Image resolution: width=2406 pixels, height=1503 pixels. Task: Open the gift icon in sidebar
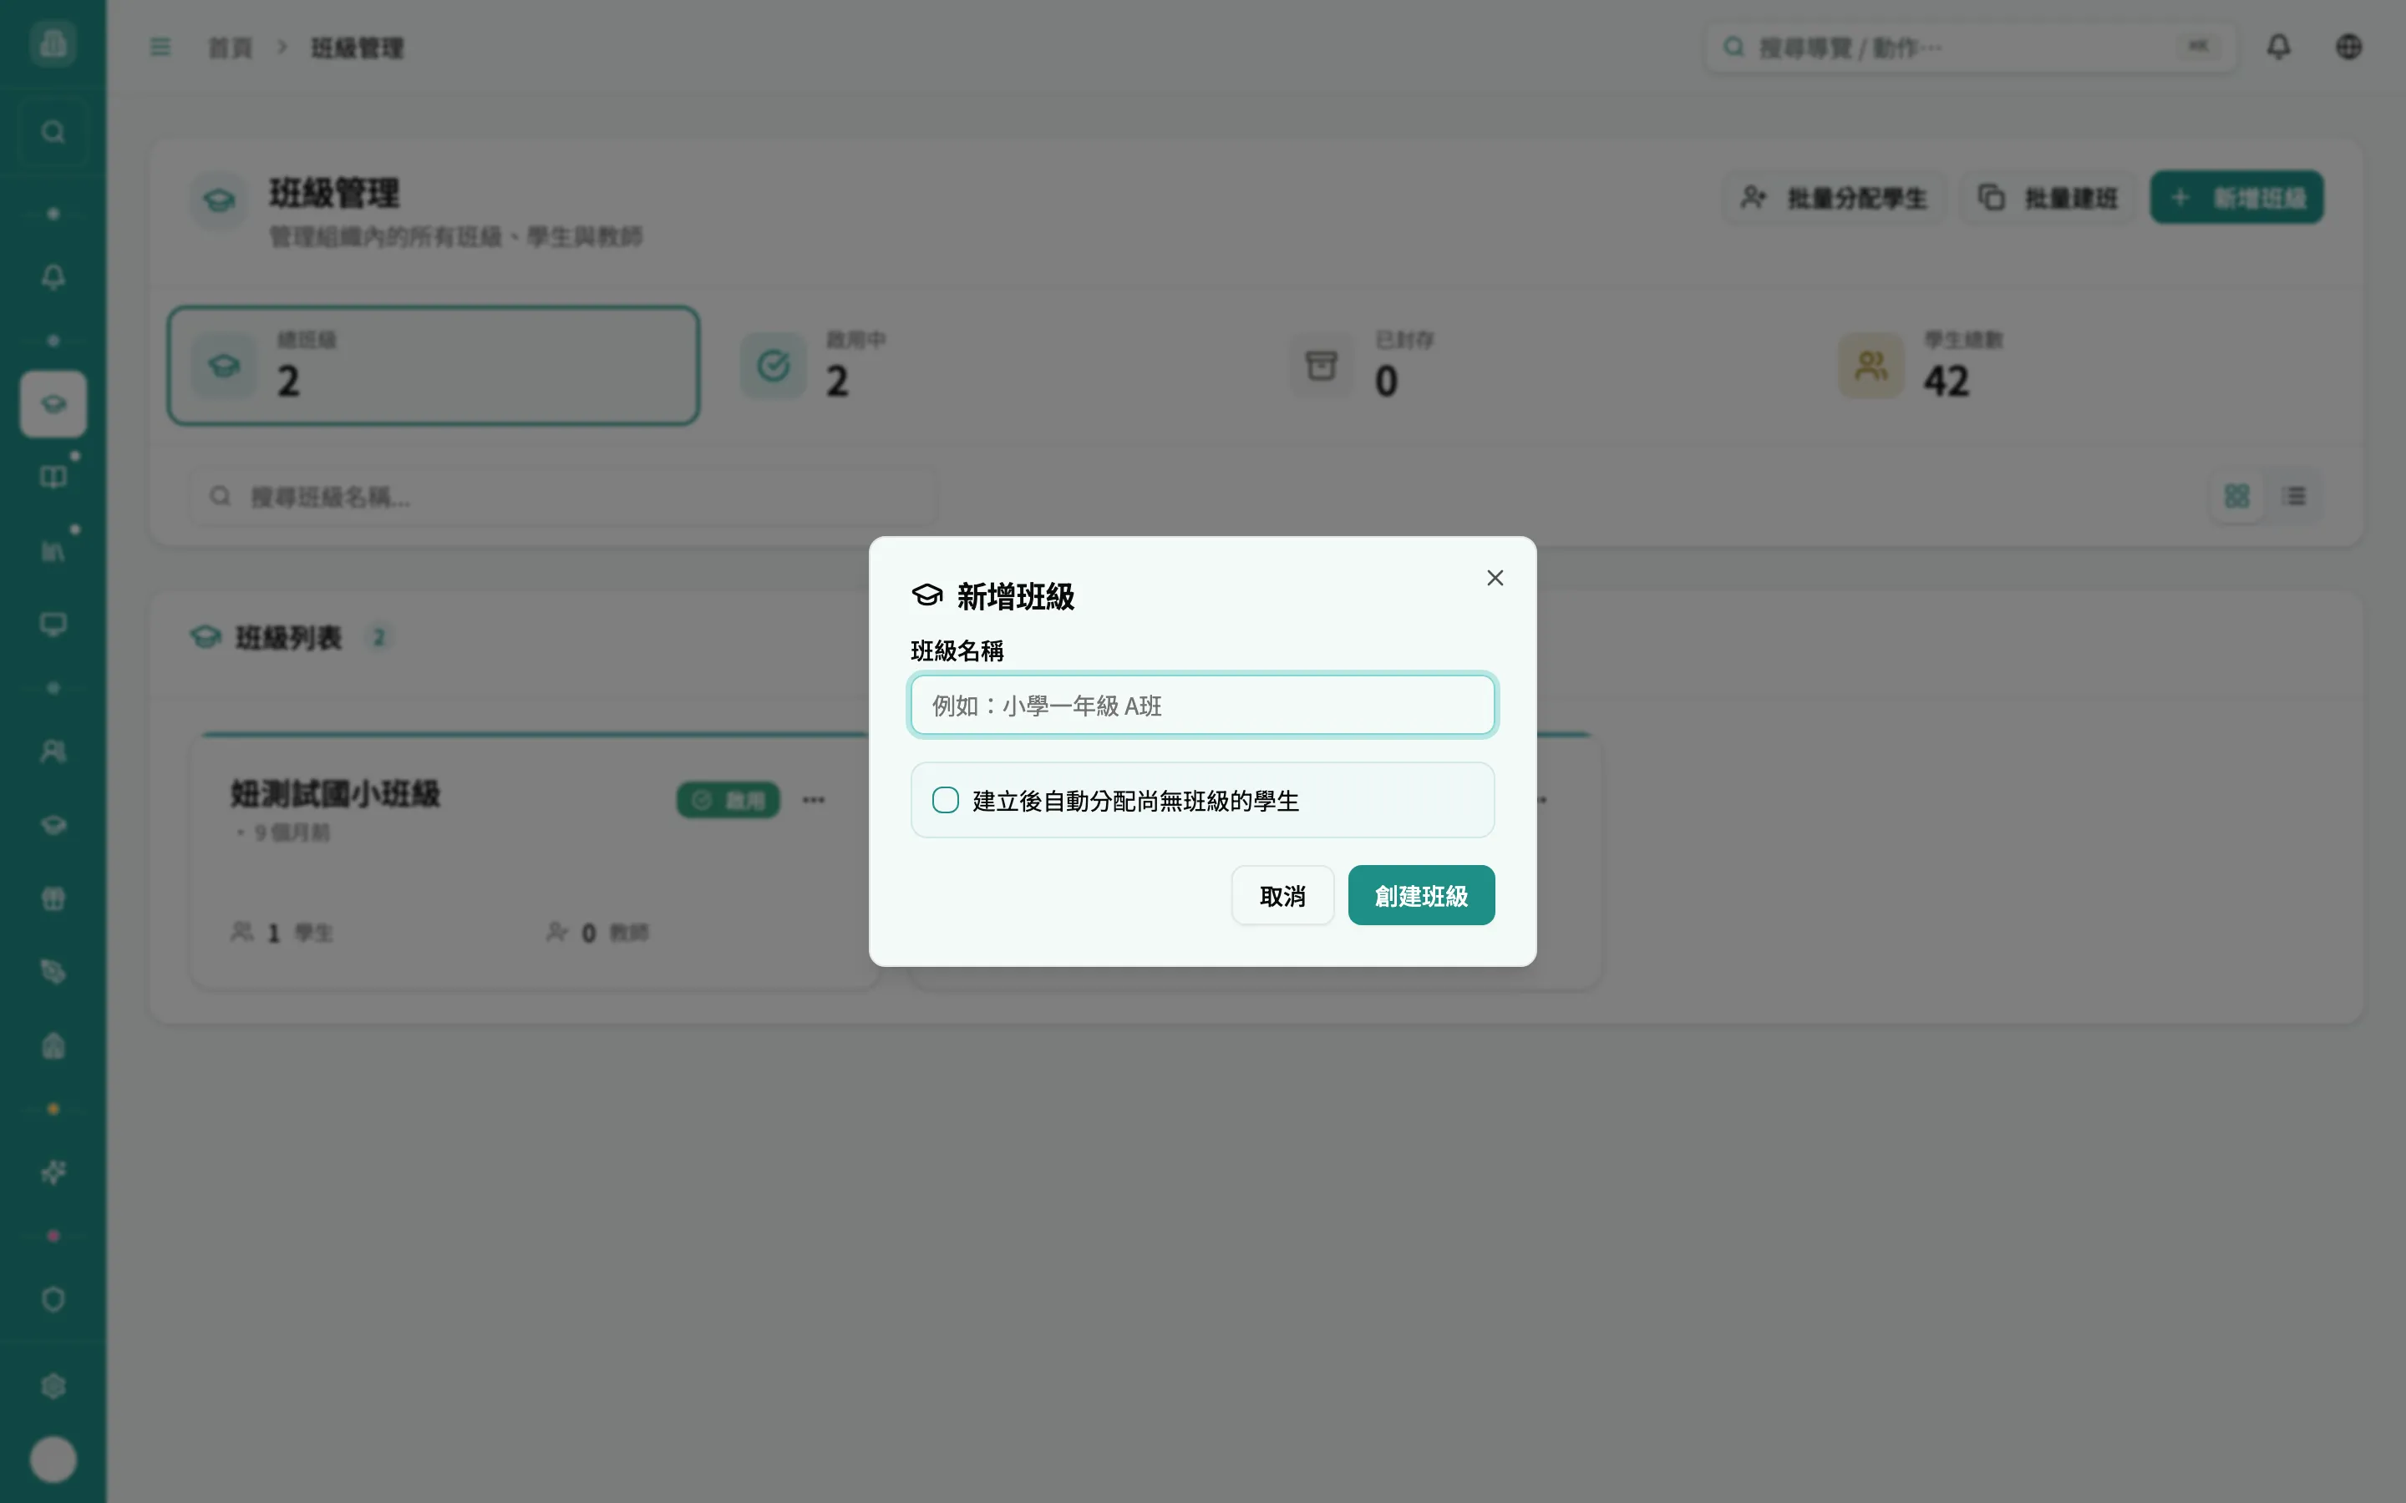pos(53,898)
